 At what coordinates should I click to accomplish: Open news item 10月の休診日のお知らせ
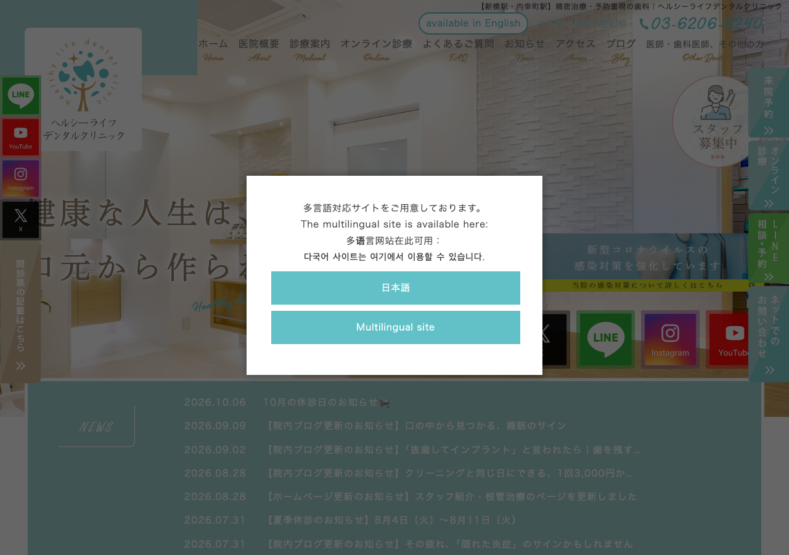(327, 402)
